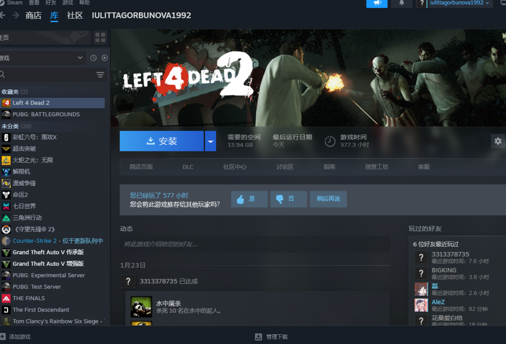This screenshot has width=506, height=344.
Task: Select The First Descendant in library
Action: (x=52, y=310)
